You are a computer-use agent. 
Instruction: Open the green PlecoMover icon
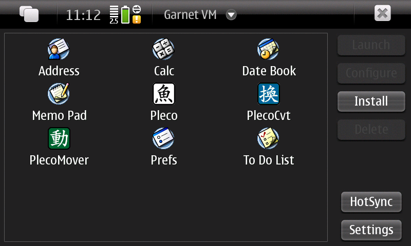(x=59, y=138)
